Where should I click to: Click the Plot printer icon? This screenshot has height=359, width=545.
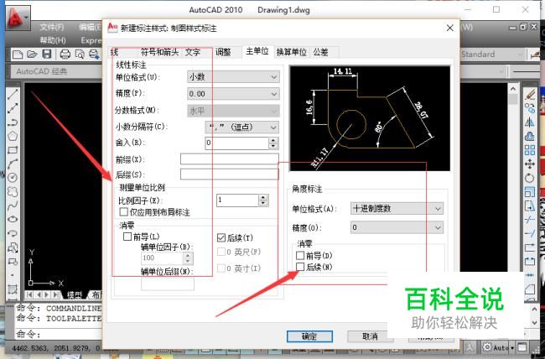[x=65, y=55]
